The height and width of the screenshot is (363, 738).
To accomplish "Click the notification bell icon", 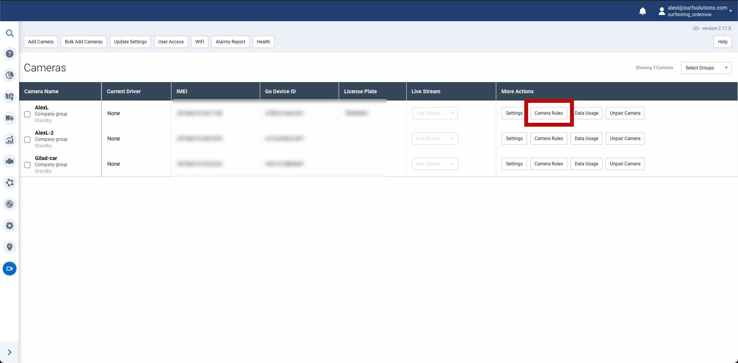I will click(x=642, y=11).
